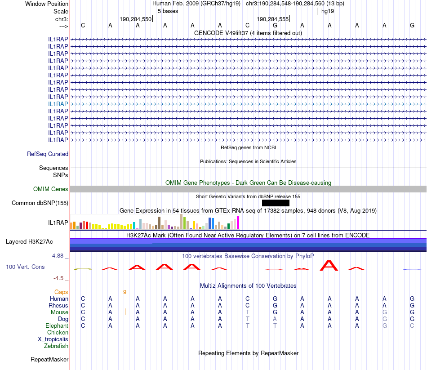Click the Human species label
This screenshot has width=427, height=370.
[x=59, y=299]
